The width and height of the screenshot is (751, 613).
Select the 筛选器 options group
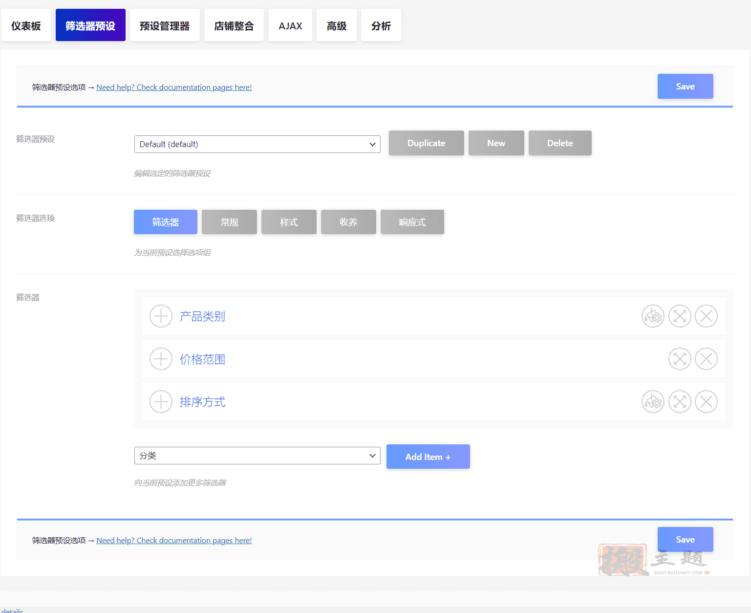coord(166,222)
